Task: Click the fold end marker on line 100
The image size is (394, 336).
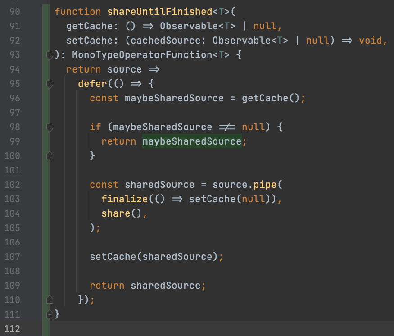Action: [x=50, y=156]
